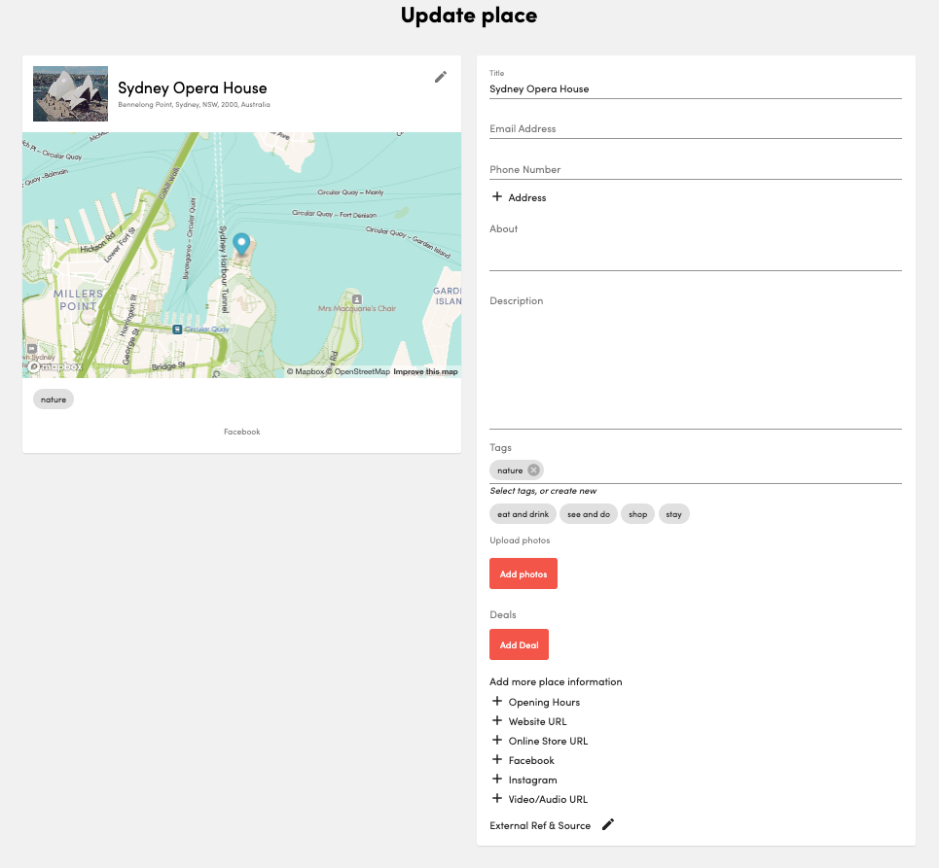This screenshot has height=868, width=939.
Task: Click the pencil icon beside External Ref & Source
Action: pos(608,824)
